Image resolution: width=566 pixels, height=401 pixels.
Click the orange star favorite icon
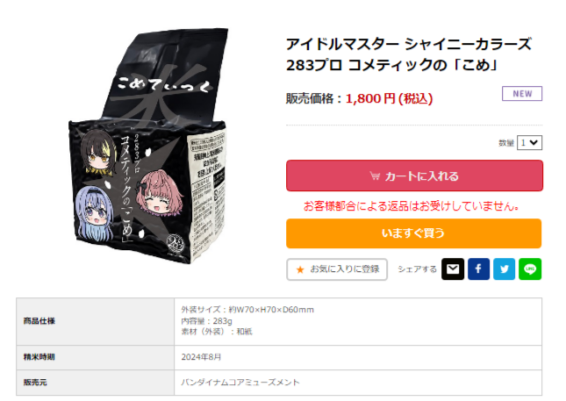coord(300,269)
